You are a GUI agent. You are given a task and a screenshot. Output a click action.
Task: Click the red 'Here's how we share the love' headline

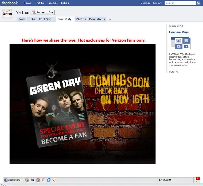click(x=84, y=40)
